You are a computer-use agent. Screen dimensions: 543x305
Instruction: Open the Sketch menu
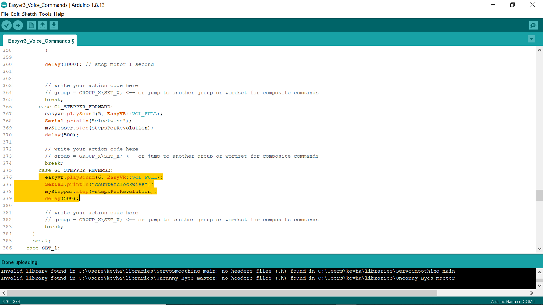[x=29, y=14]
